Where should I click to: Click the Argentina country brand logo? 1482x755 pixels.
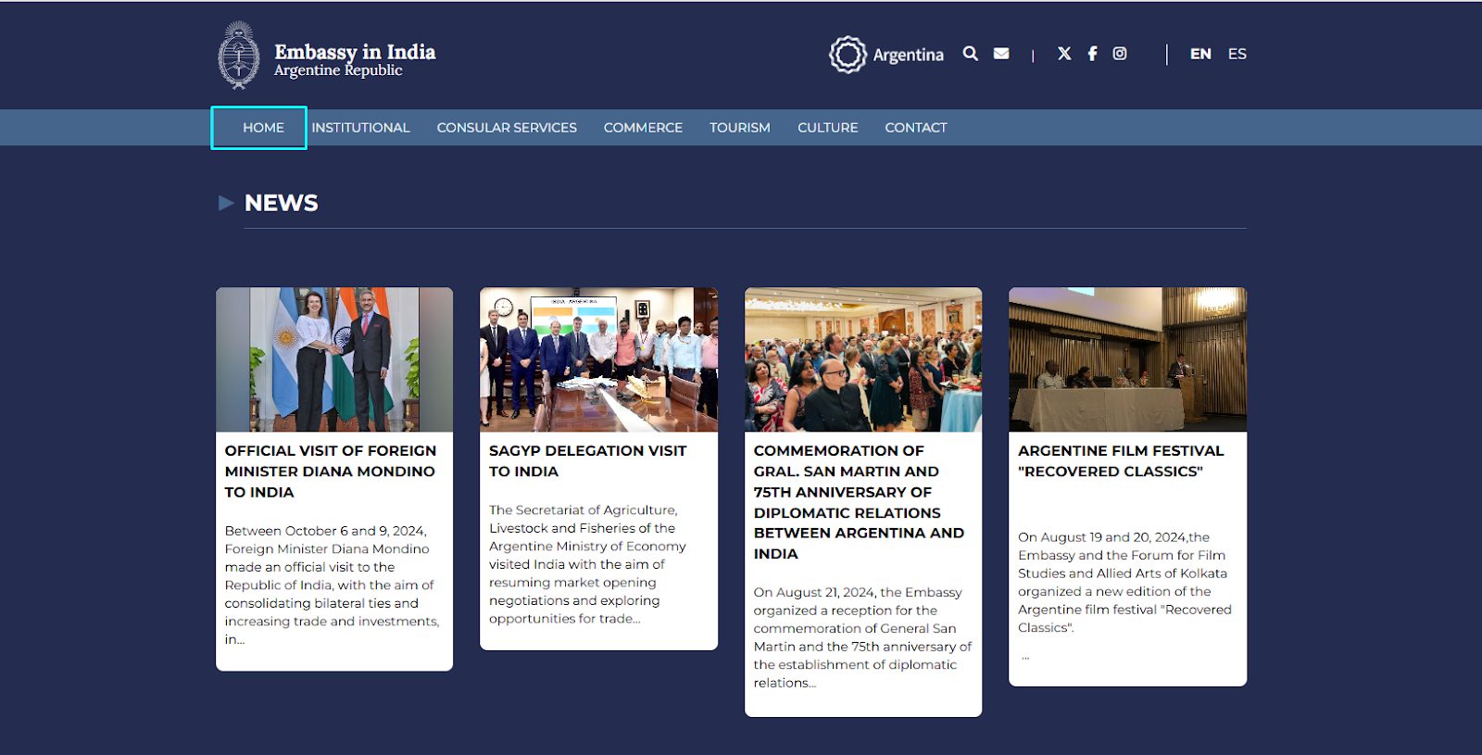click(886, 55)
